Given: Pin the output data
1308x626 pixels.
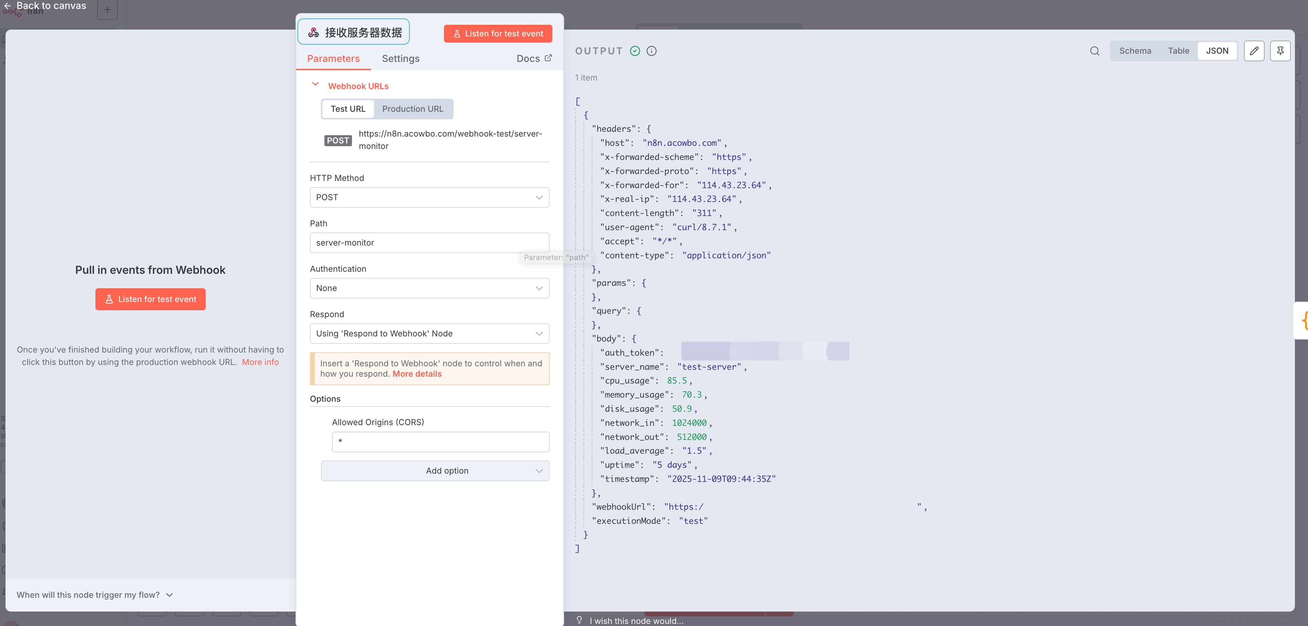Looking at the screenshot, I should click(1280, 51).
